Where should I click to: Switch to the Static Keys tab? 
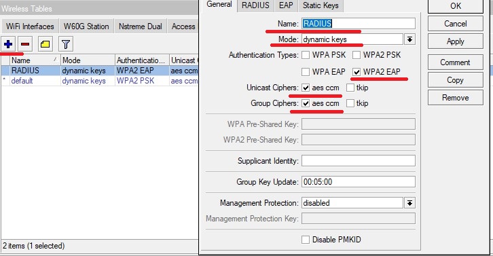[321, 5]
